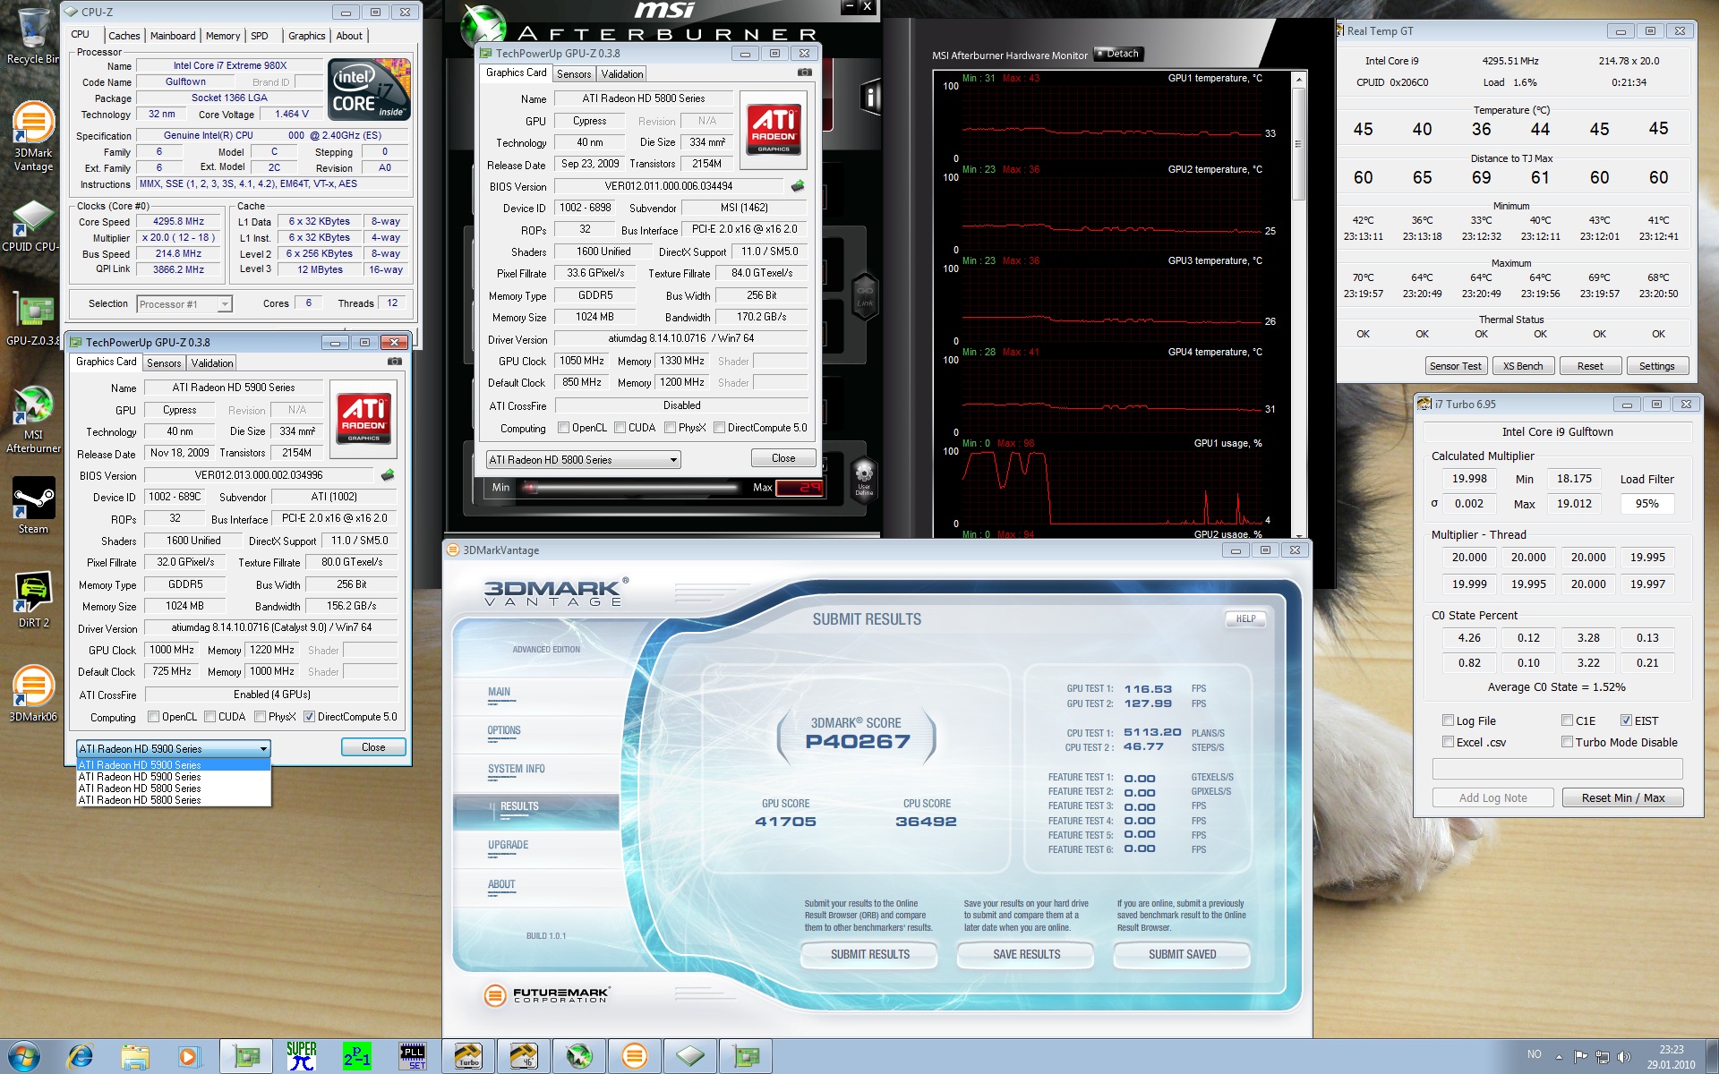This screenshot has height=1074, width=1719.
Task: Click XS Bench in Real Temp
Action: [1523, 366]
